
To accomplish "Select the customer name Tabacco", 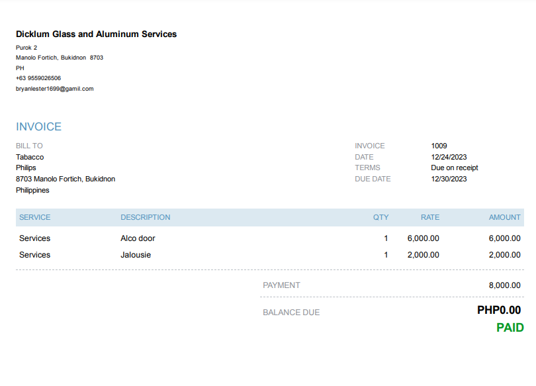I will (30, 157).
